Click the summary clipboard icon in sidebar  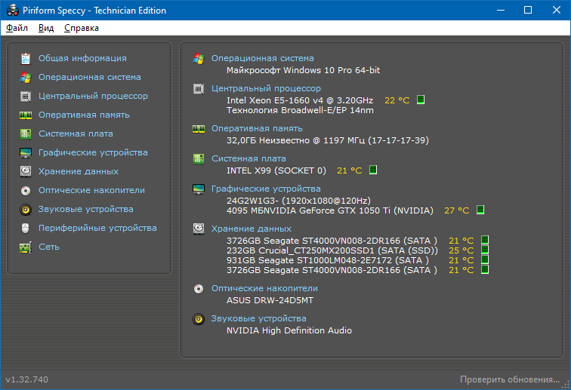26,58
